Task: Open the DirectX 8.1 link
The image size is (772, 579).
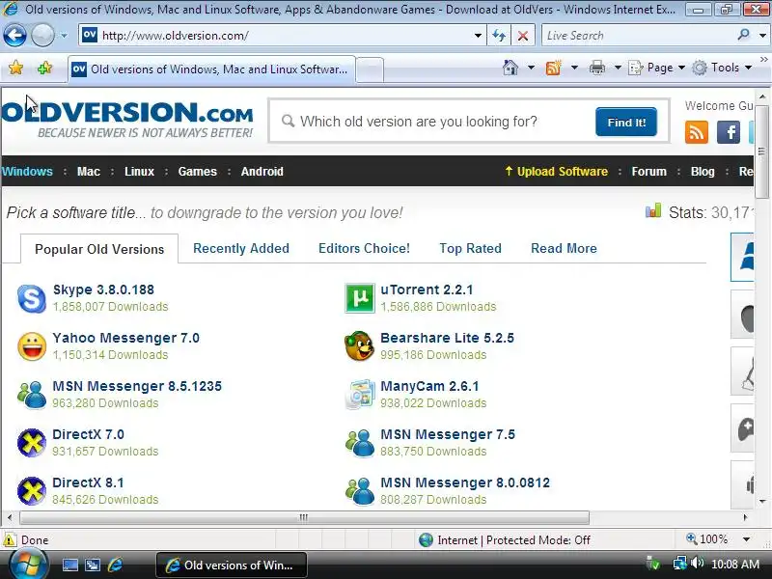Action: [88, 482]
